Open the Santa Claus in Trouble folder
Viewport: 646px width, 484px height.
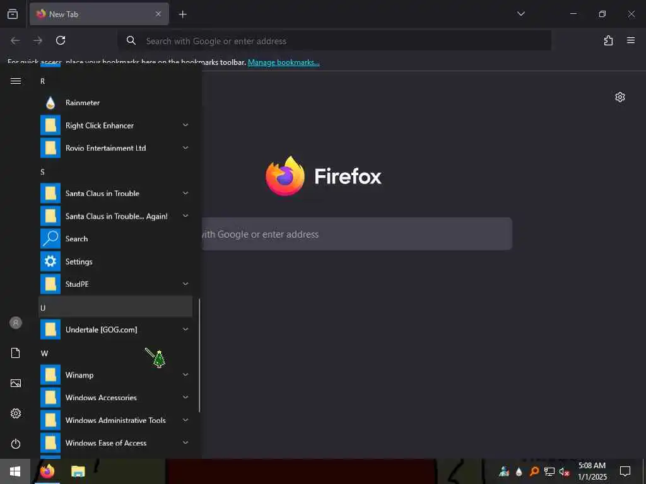(115, 193)
